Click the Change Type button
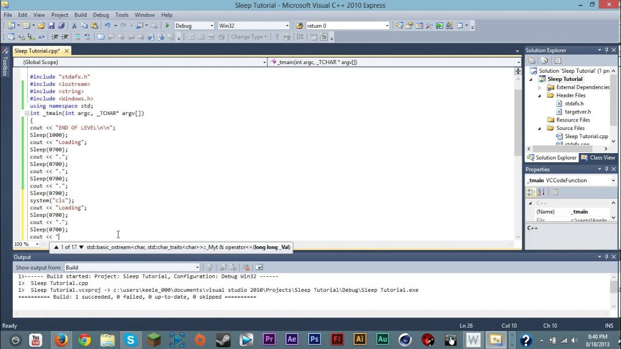 pos(249,37)
